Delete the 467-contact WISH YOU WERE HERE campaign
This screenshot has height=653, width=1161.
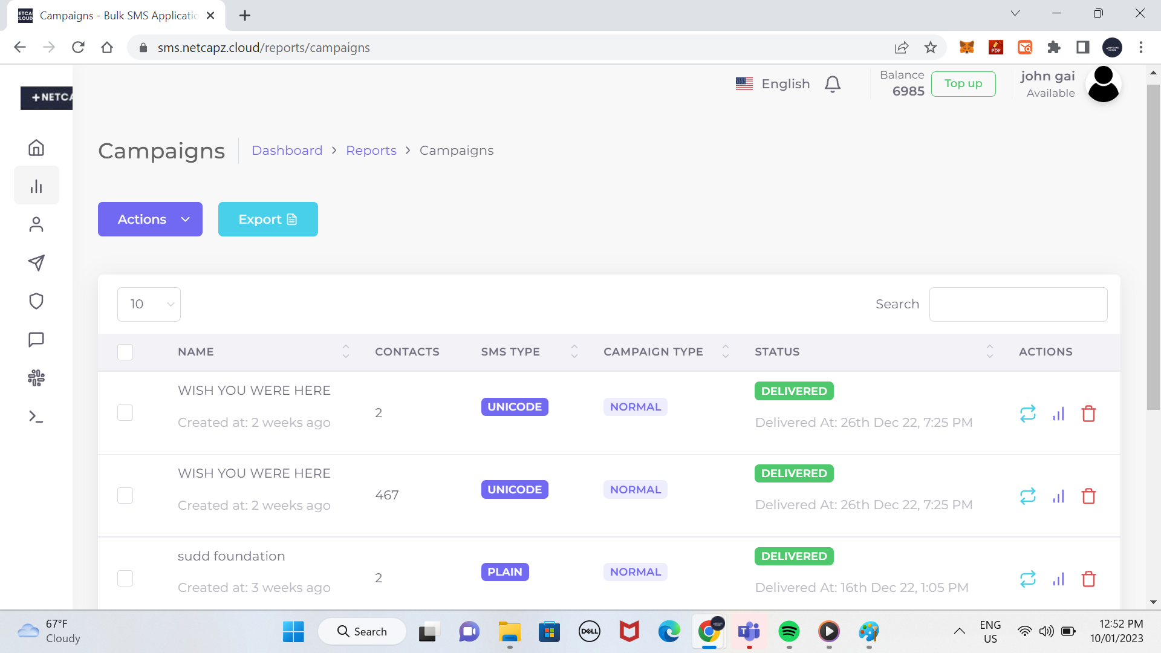[x=1088, y=496]
